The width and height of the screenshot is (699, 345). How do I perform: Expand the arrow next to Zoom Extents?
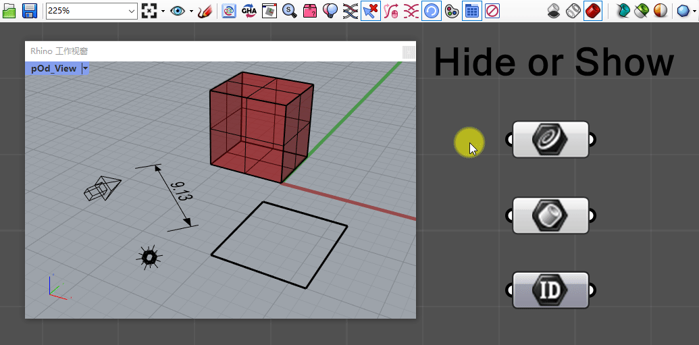pos(163,11)
